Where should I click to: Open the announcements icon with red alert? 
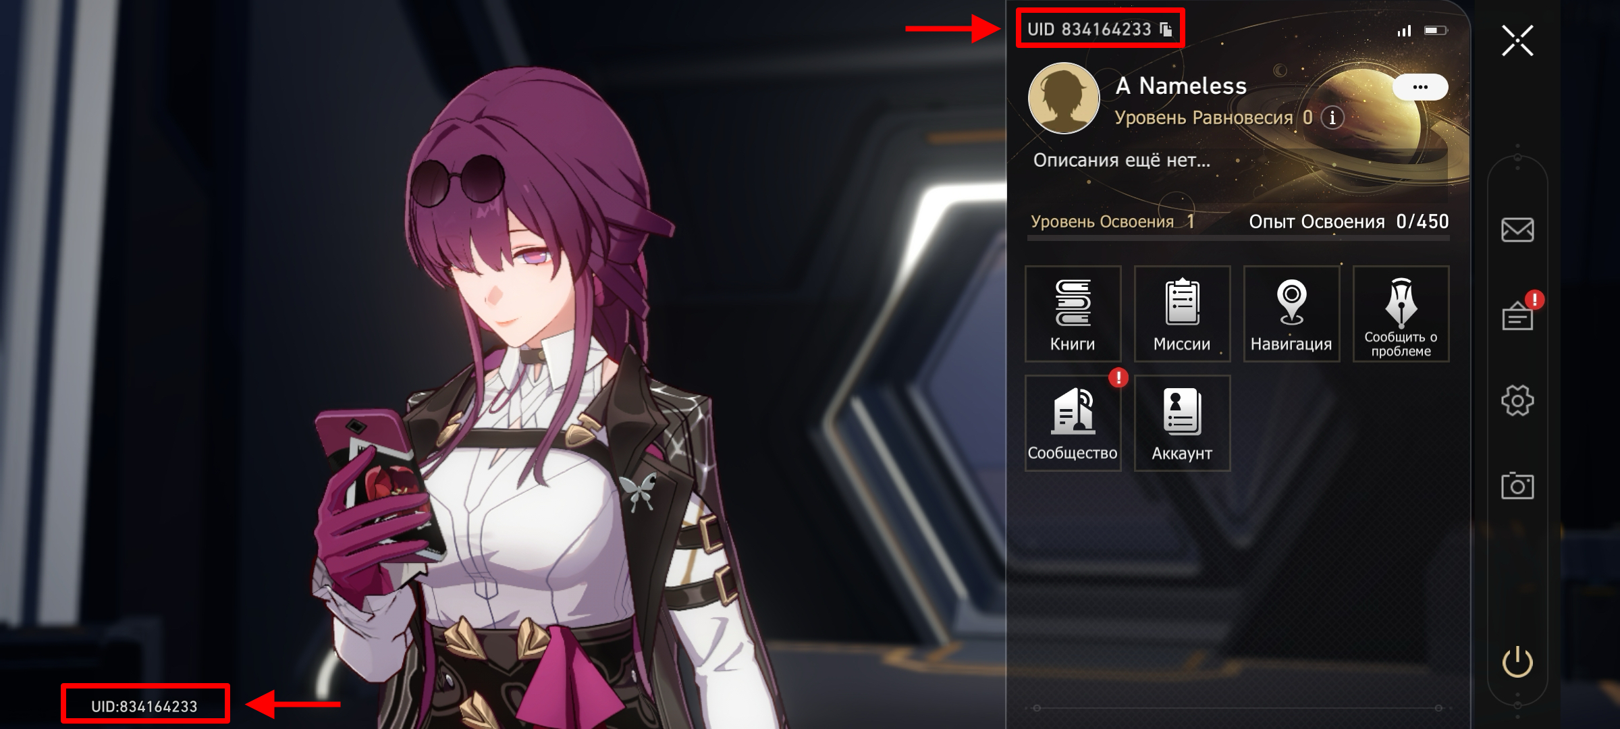coord(1519,313)
